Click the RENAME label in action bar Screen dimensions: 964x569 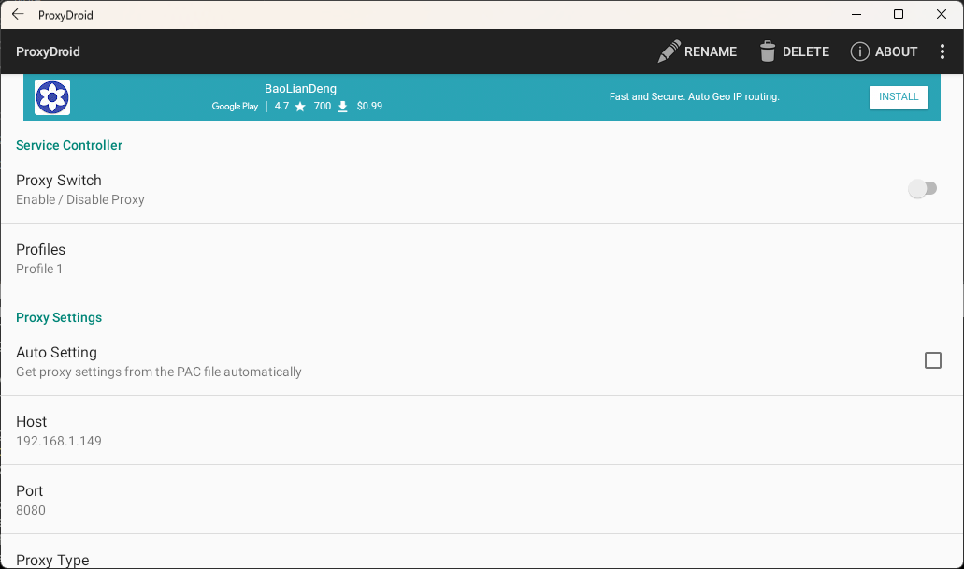pos(710,51)
